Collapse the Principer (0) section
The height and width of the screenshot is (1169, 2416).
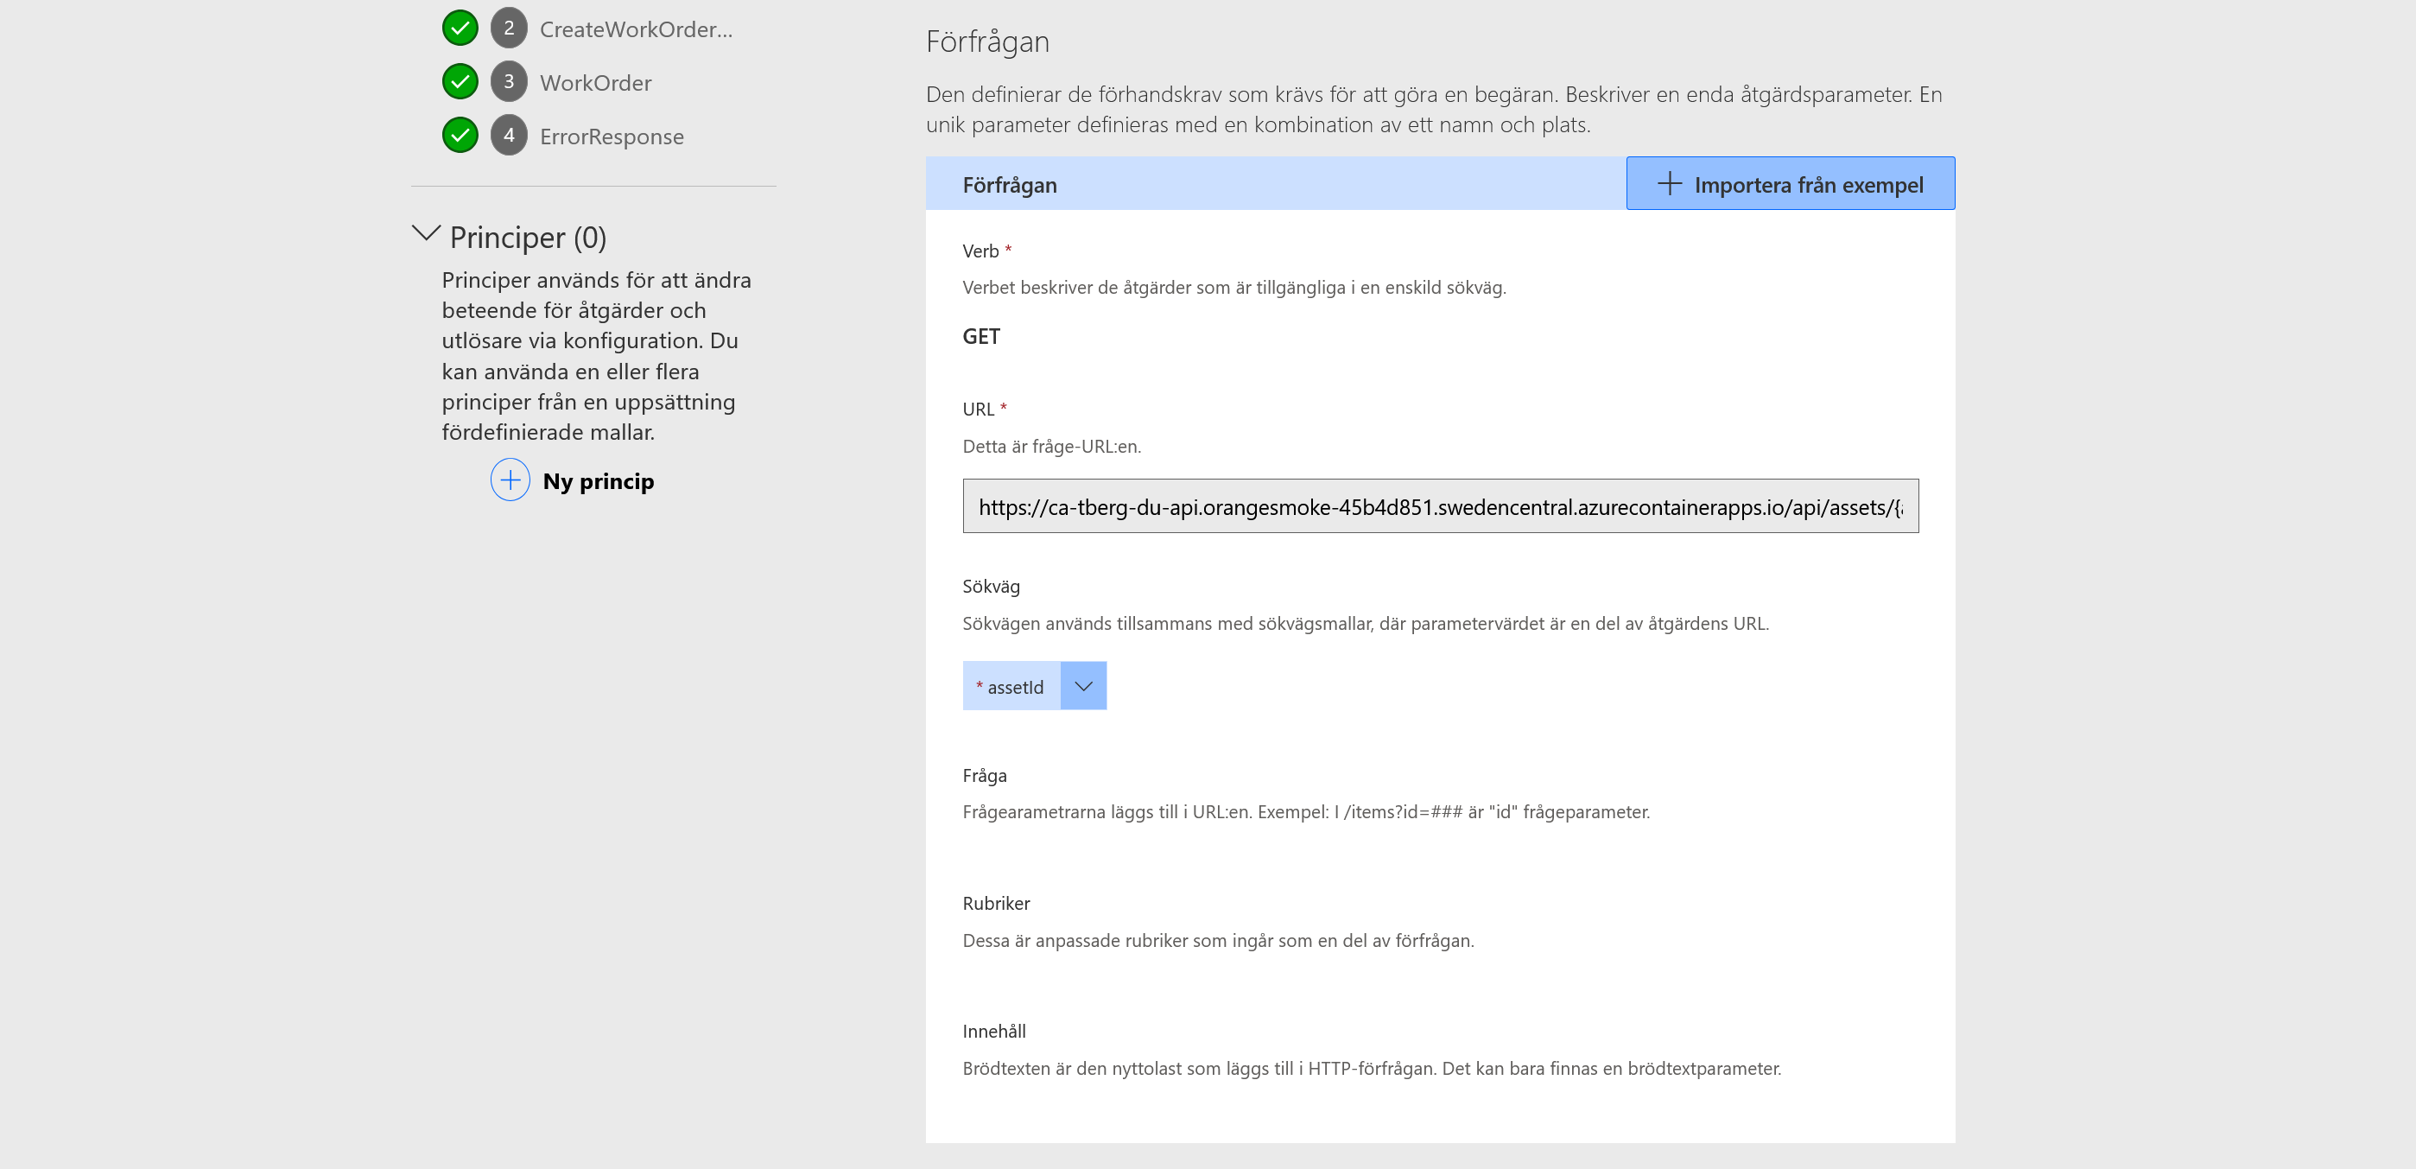[x=427, y=233]
